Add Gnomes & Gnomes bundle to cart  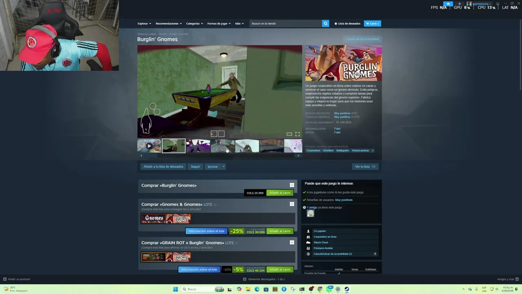[280, 231]
